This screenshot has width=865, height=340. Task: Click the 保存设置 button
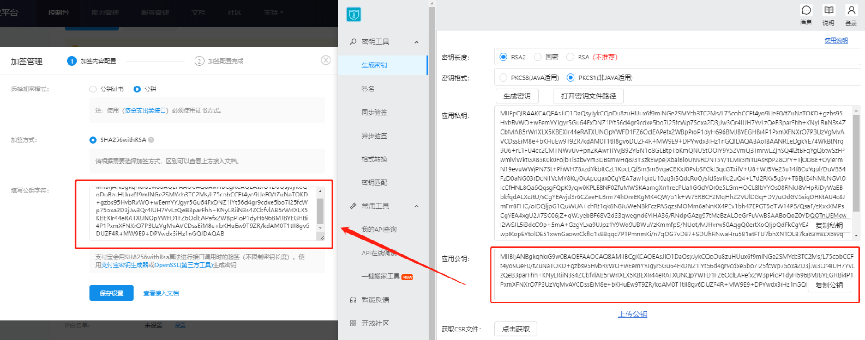tap(111, 293)
